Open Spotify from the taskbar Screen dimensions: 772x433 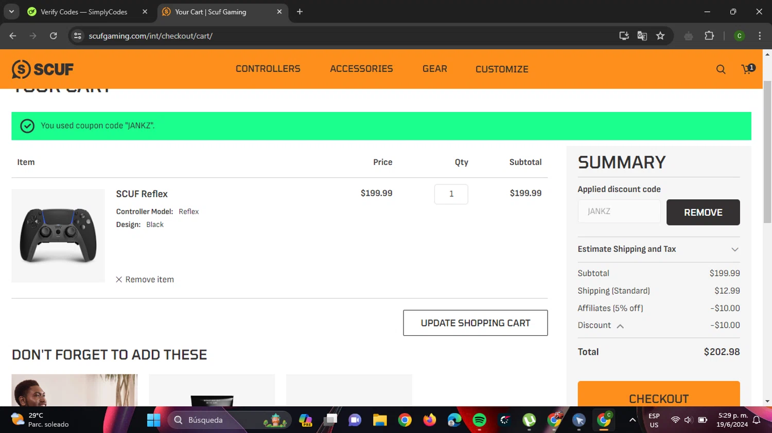(x=479, y=420)
